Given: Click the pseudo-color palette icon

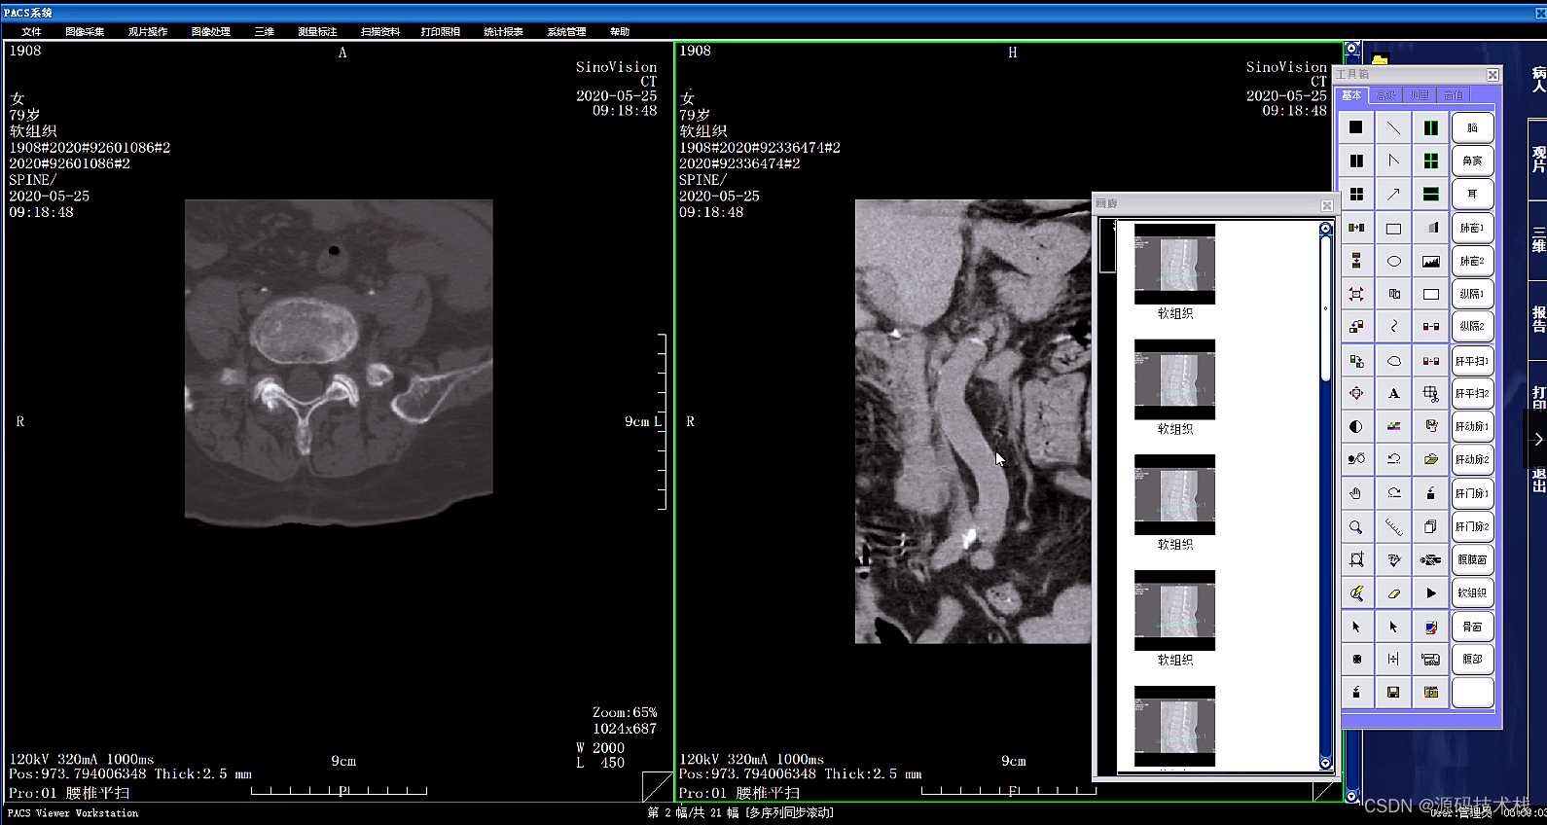Looking at the screenshot, I should (1393, 426).
